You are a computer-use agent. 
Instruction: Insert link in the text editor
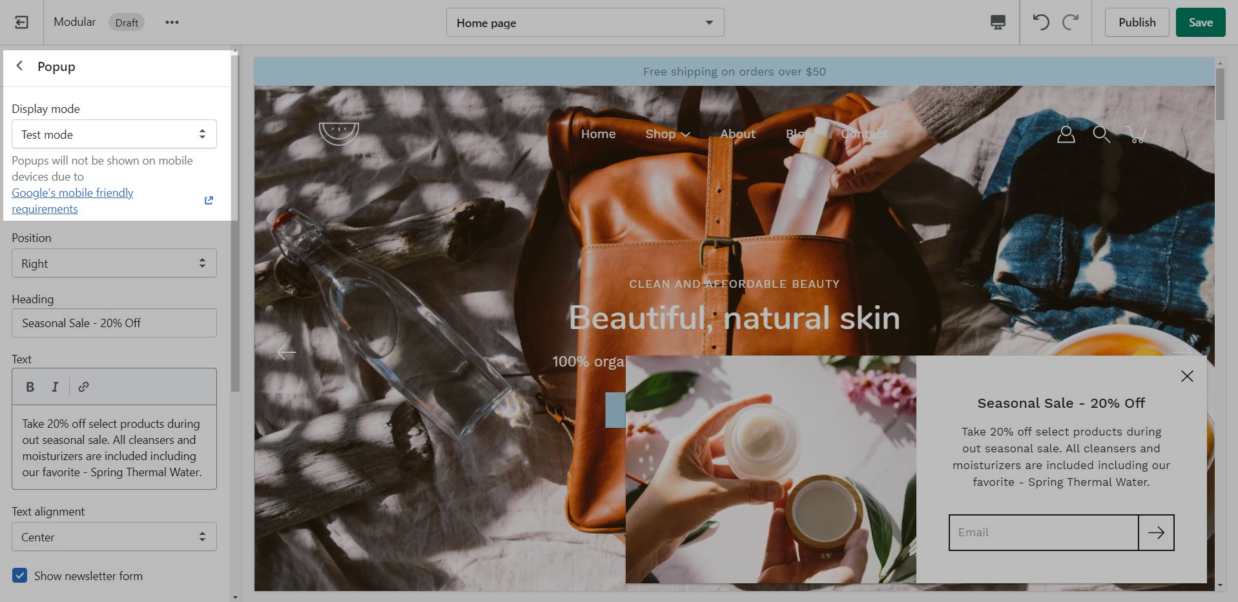tap(83, 387)
